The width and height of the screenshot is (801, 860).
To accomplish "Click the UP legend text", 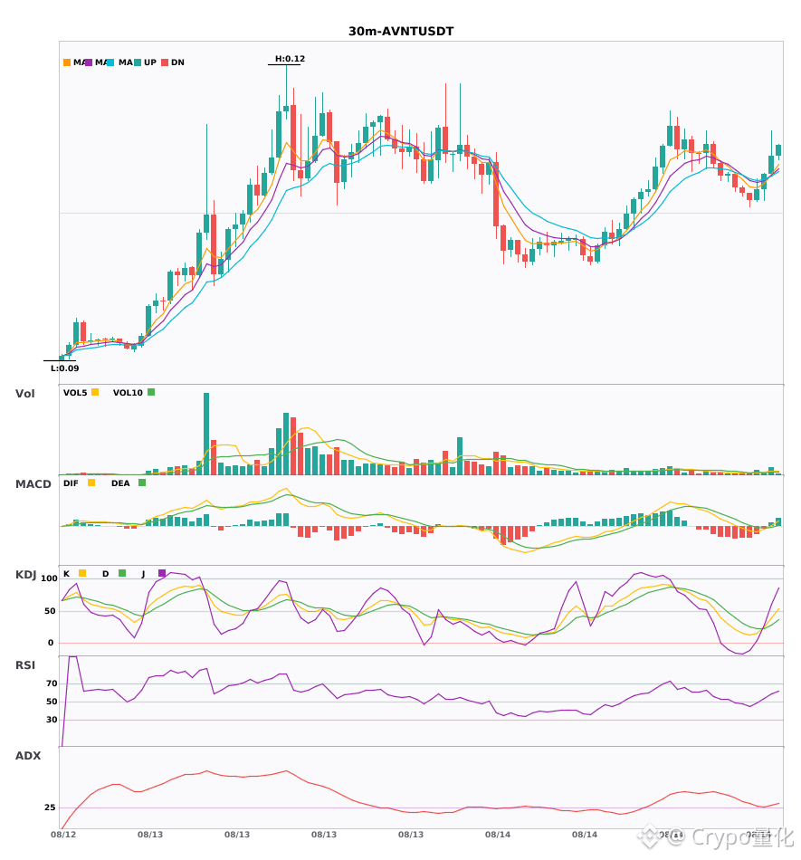I will [x=150, y=62].
